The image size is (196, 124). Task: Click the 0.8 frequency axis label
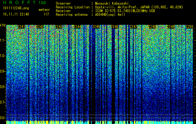pyautogui.click(x=3, y=87)
